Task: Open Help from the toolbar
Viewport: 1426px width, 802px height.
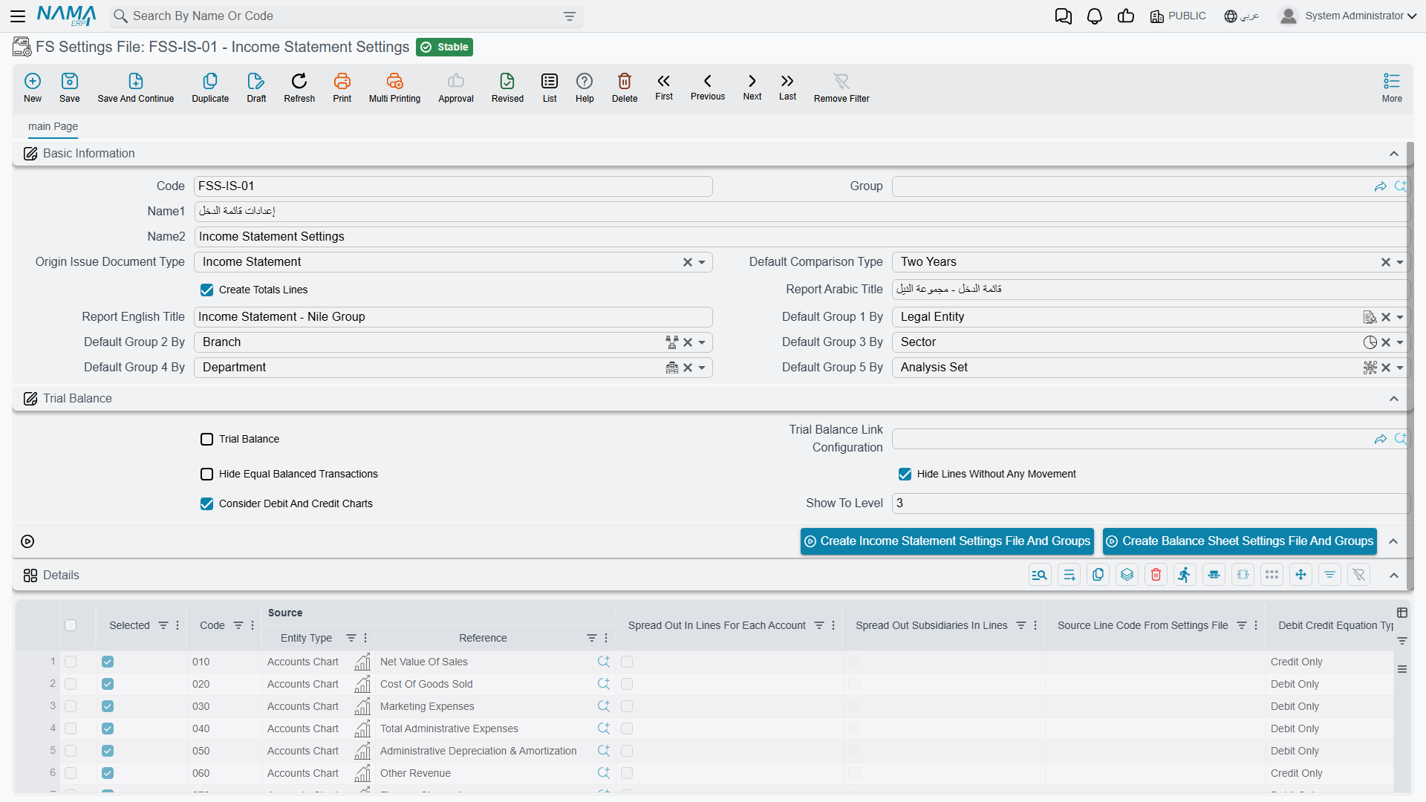Action: 585,81
